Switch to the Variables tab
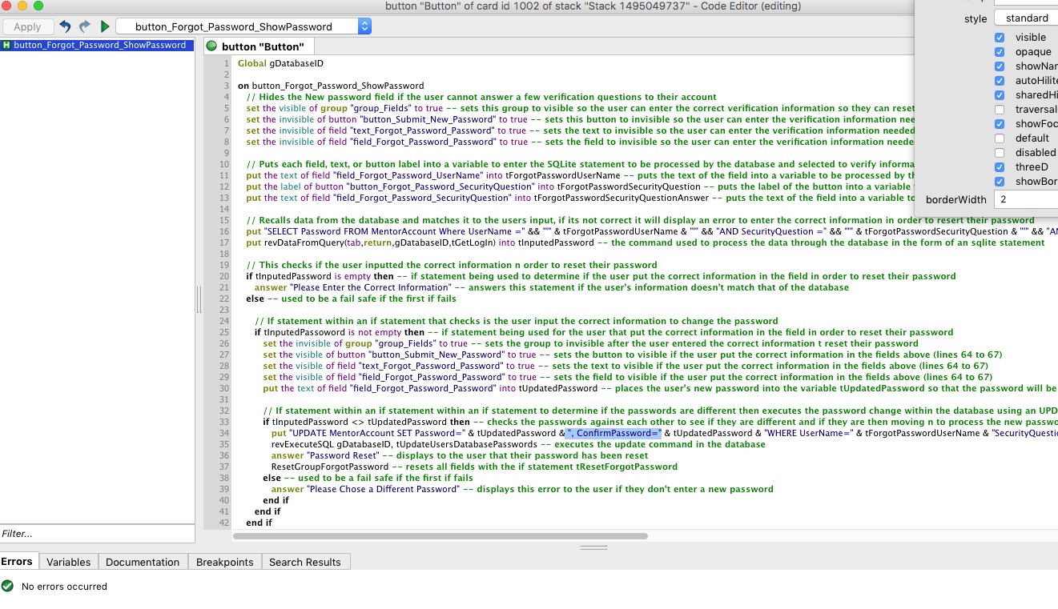Viewport: 1058px width, 609px height. [68, 562]
